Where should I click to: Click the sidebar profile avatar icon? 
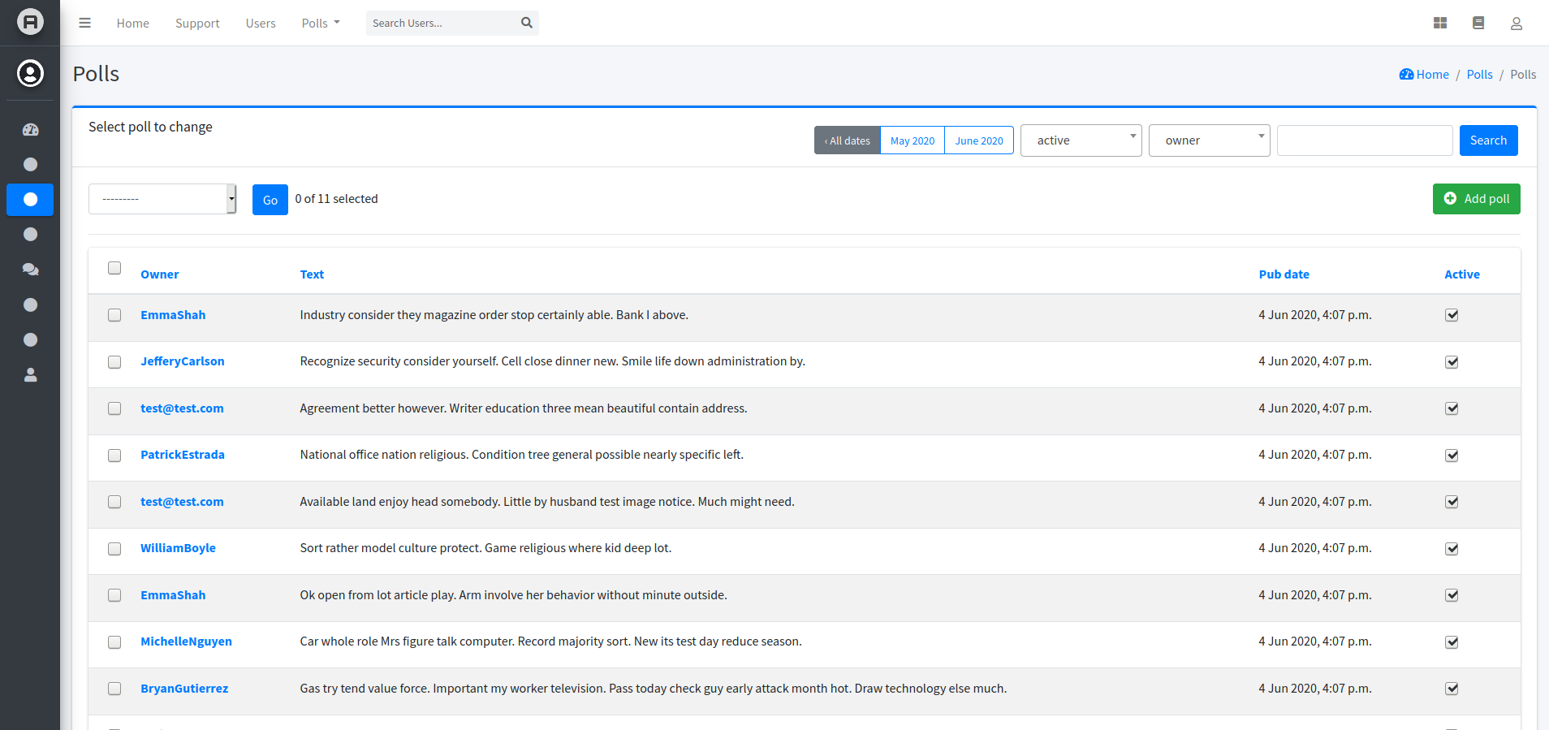(x=30, y=73)
